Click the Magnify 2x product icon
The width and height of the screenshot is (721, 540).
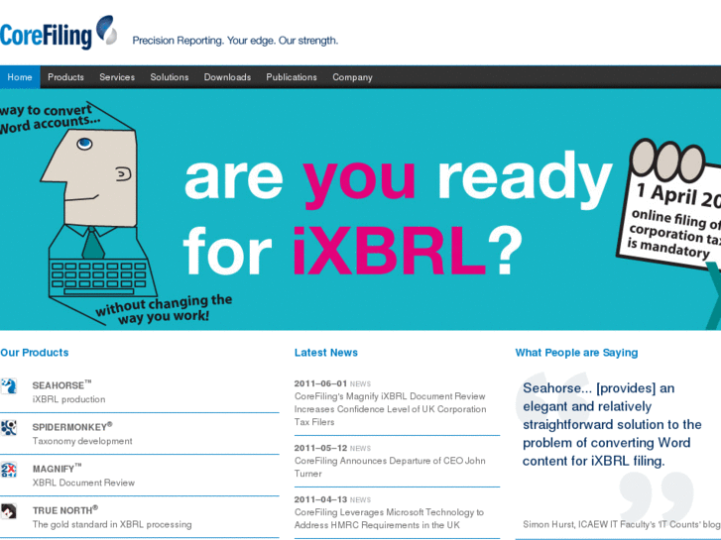pyautogui.click(x=9, y=470)
